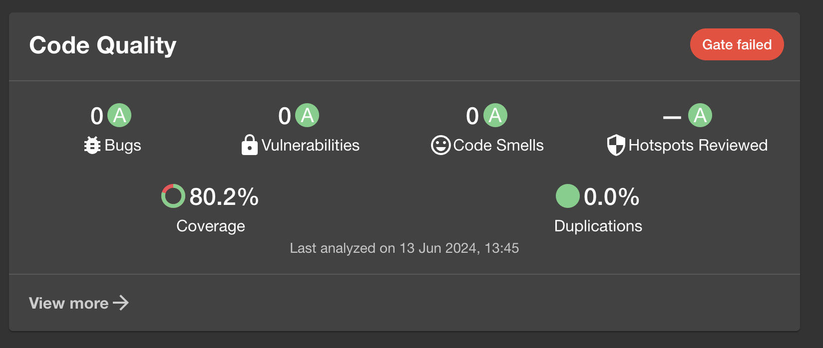This screenshot has width=823, height=348.
Task: Click the Vulnerabilities count of zero
Action: 285,117
